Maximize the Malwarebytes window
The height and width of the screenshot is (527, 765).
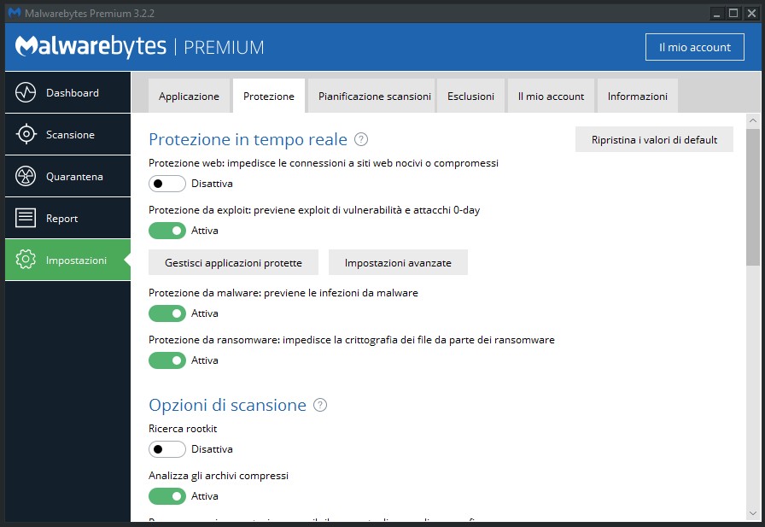[x=733, y=13]
